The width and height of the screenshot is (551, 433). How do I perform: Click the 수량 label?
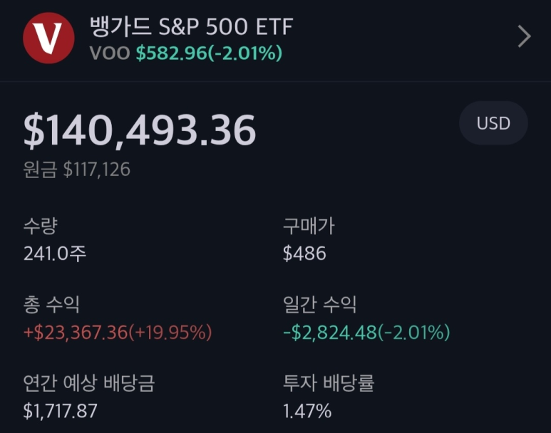pyautogui.click(x=40, y=226)
